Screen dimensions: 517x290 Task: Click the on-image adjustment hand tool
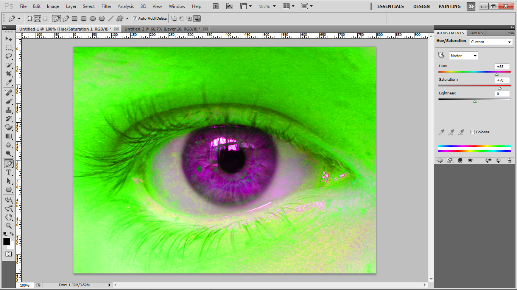[x=441, y=56]
